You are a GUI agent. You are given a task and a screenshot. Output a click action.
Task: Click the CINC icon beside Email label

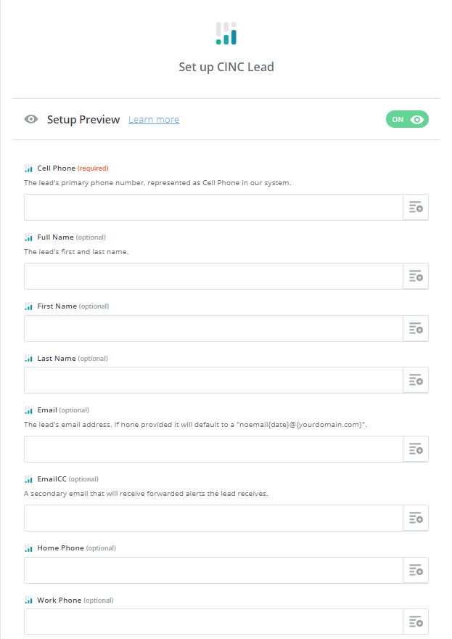(x=28, y=409)
